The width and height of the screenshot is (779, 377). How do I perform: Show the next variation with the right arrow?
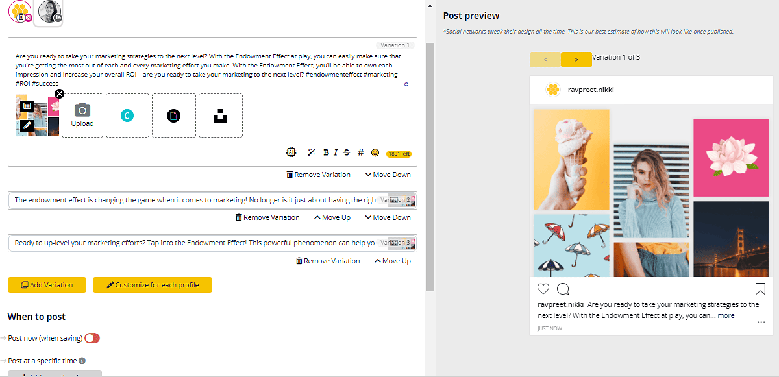(x=576, y=58)
